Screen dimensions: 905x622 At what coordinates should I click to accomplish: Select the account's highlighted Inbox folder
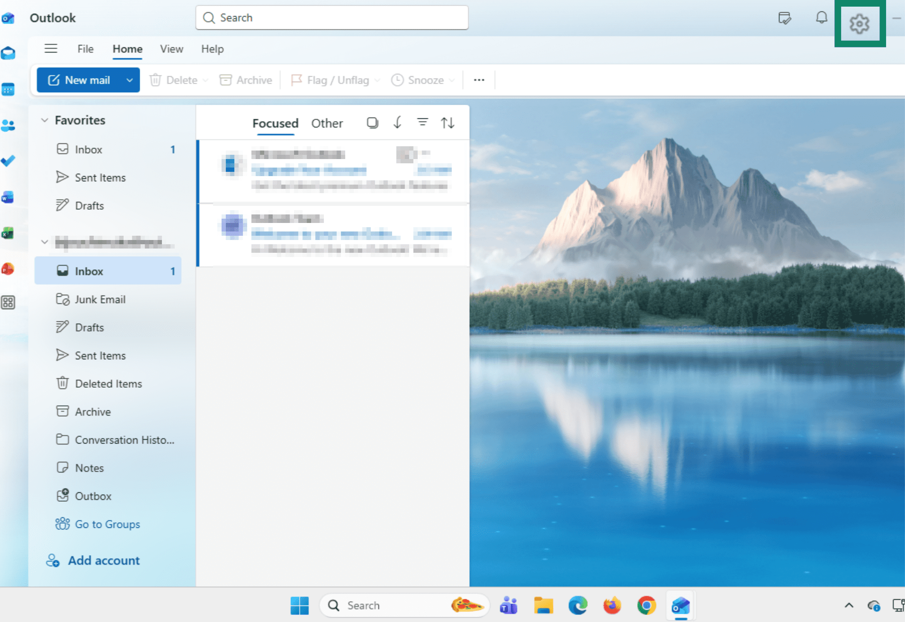click(x=108, y=271)
